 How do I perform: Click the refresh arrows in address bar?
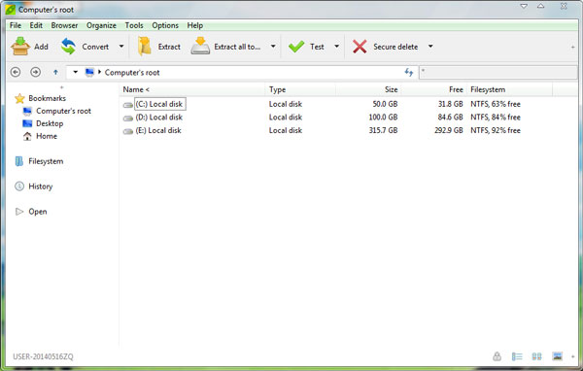click(x=409, y=72)
